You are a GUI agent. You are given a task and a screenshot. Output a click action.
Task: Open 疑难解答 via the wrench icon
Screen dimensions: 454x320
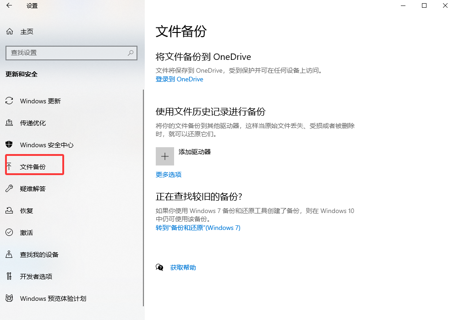click(x=9, y=188)
